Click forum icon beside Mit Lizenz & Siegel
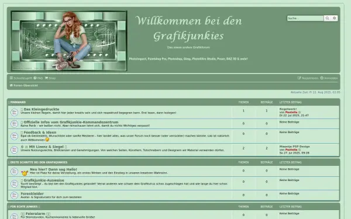This screenshot has width=351, height=219. (x=14, y=150)
